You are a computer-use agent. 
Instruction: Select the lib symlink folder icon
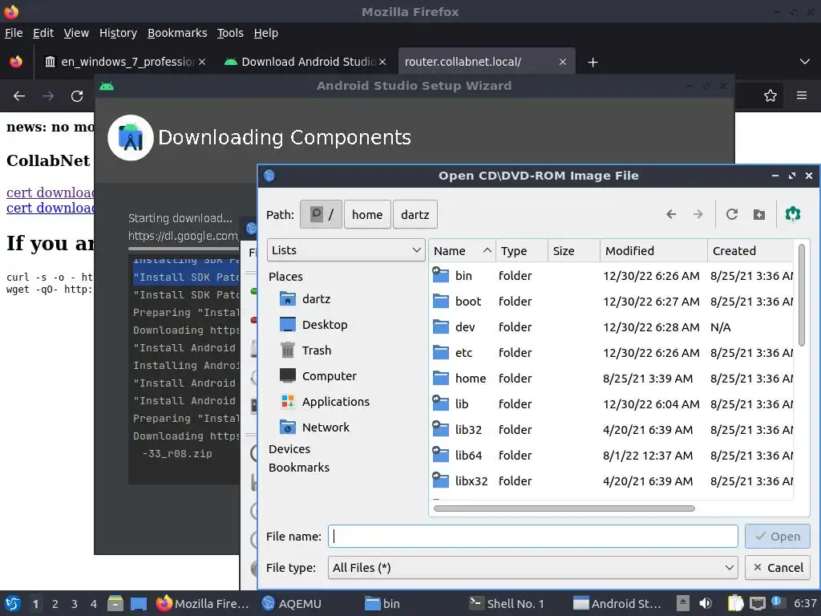440,404
